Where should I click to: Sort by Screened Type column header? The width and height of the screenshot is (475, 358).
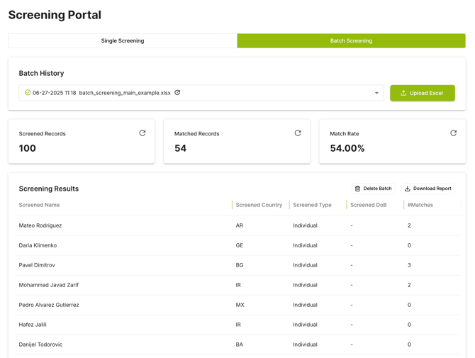pos(312,205)
